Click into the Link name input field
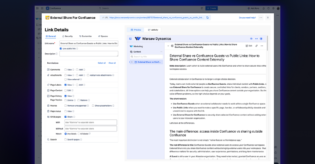 [x=89, y=43]
